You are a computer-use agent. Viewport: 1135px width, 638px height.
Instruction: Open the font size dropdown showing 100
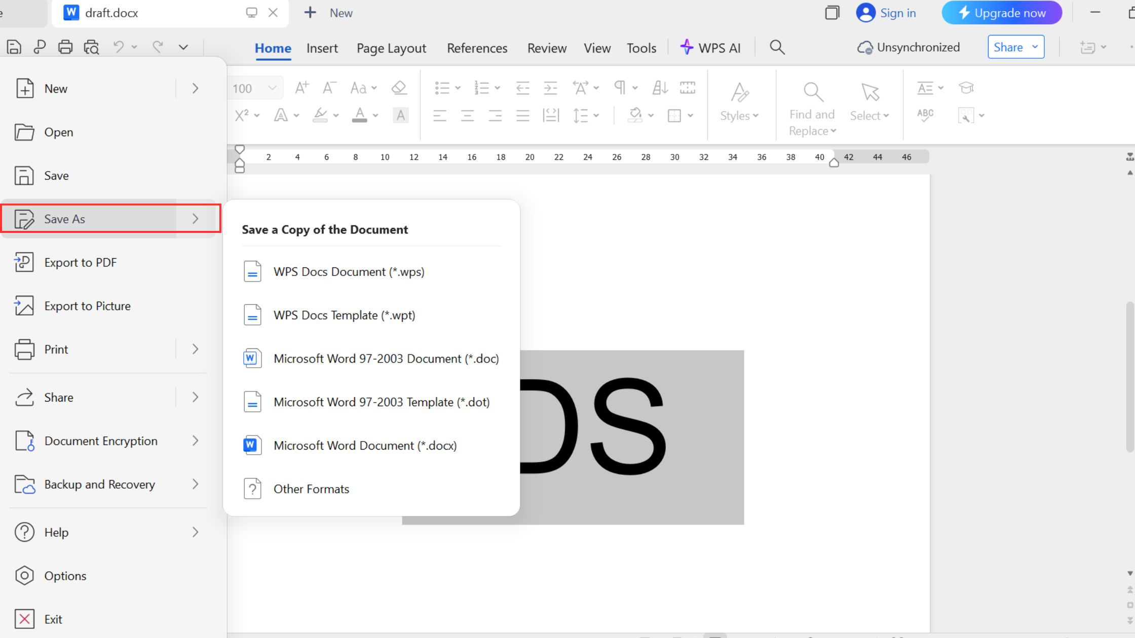tap(272, 88)
